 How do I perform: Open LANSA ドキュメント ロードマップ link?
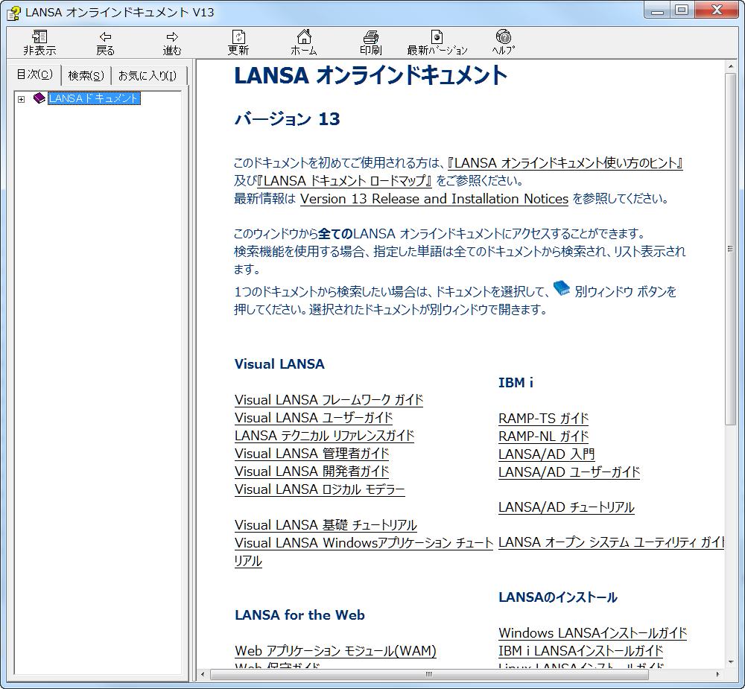[x=344, y=181]
